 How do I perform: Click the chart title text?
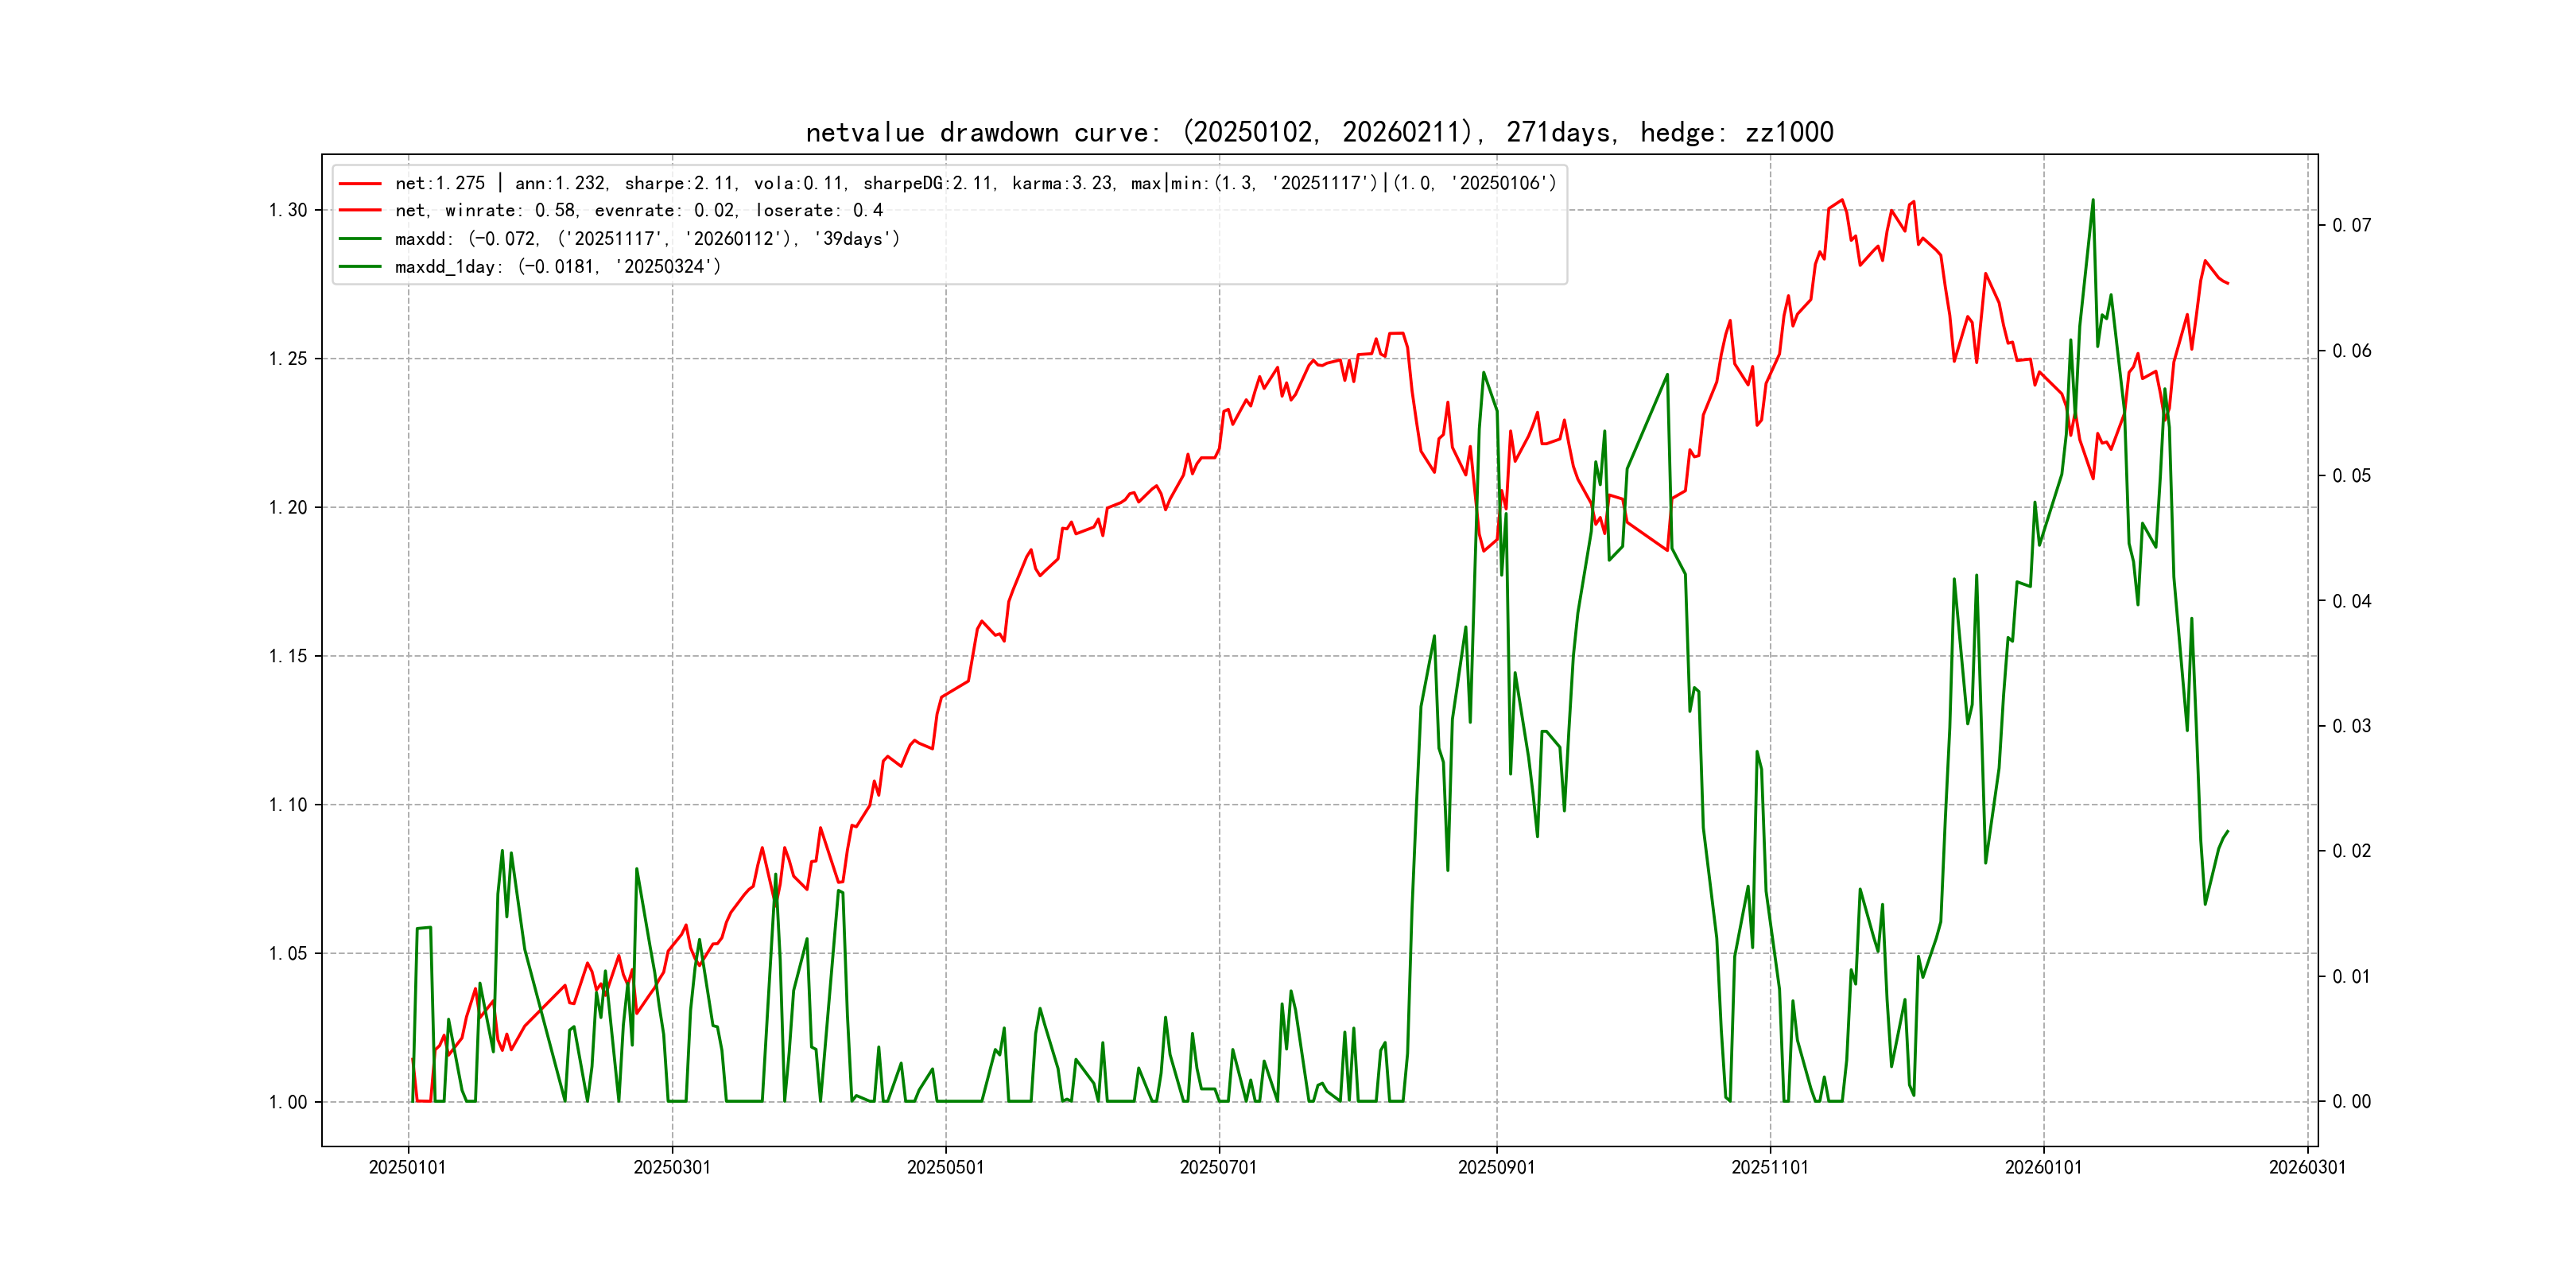(1319, 133)
